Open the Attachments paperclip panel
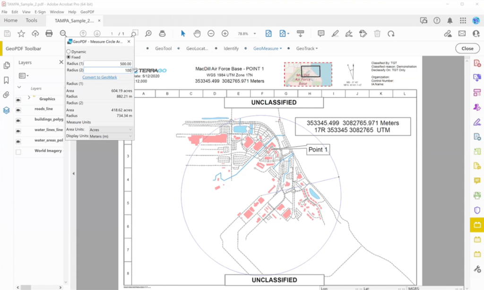 tap(7, 95)
